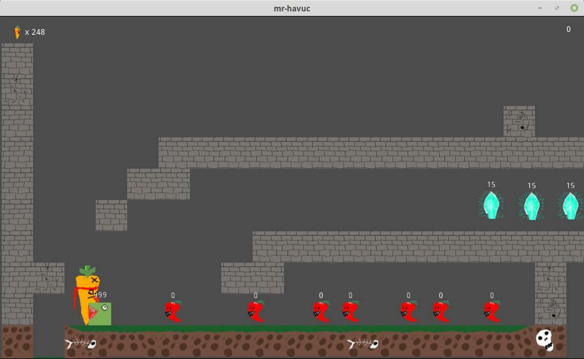Click the fish skeleton at bottom left
Screen dimensions: 584x359
click(80, 344)
